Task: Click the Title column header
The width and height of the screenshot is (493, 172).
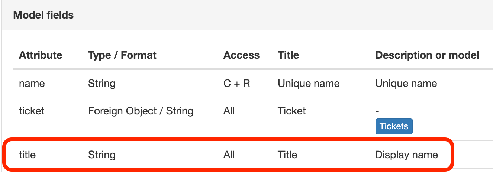Action: [x=288, y=55]
